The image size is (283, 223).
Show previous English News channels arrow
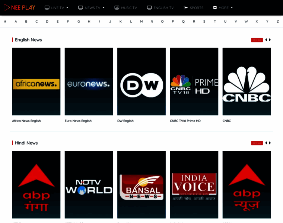pos(266,40)
